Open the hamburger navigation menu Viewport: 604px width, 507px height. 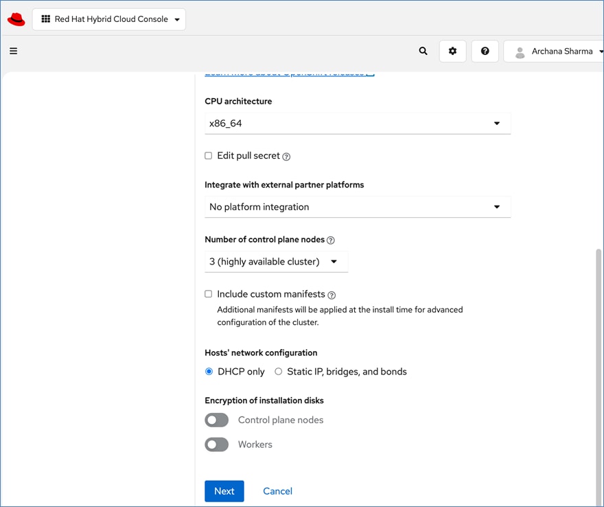[14, 51]
